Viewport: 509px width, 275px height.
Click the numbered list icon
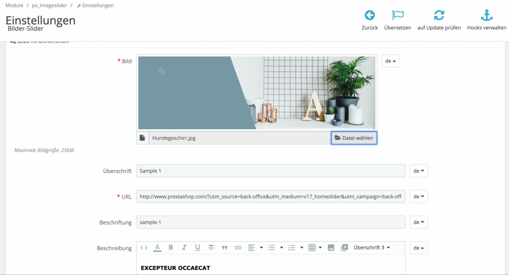(x=292, y=248)
